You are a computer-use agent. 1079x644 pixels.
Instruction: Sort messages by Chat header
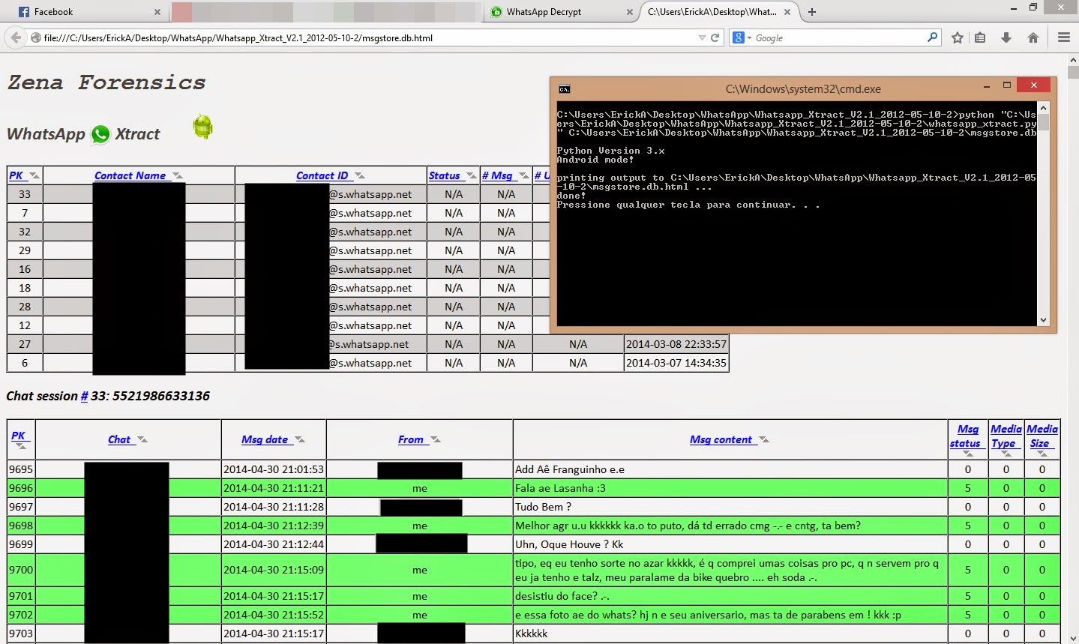pos(118,439)
